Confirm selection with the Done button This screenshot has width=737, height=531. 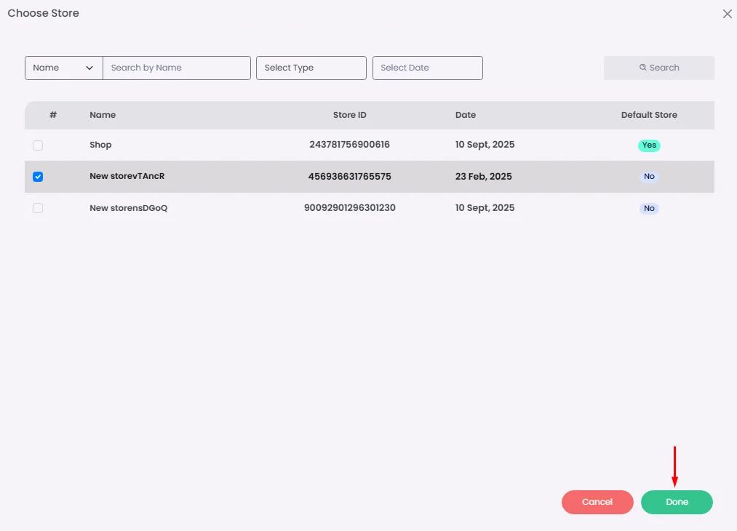677,502
